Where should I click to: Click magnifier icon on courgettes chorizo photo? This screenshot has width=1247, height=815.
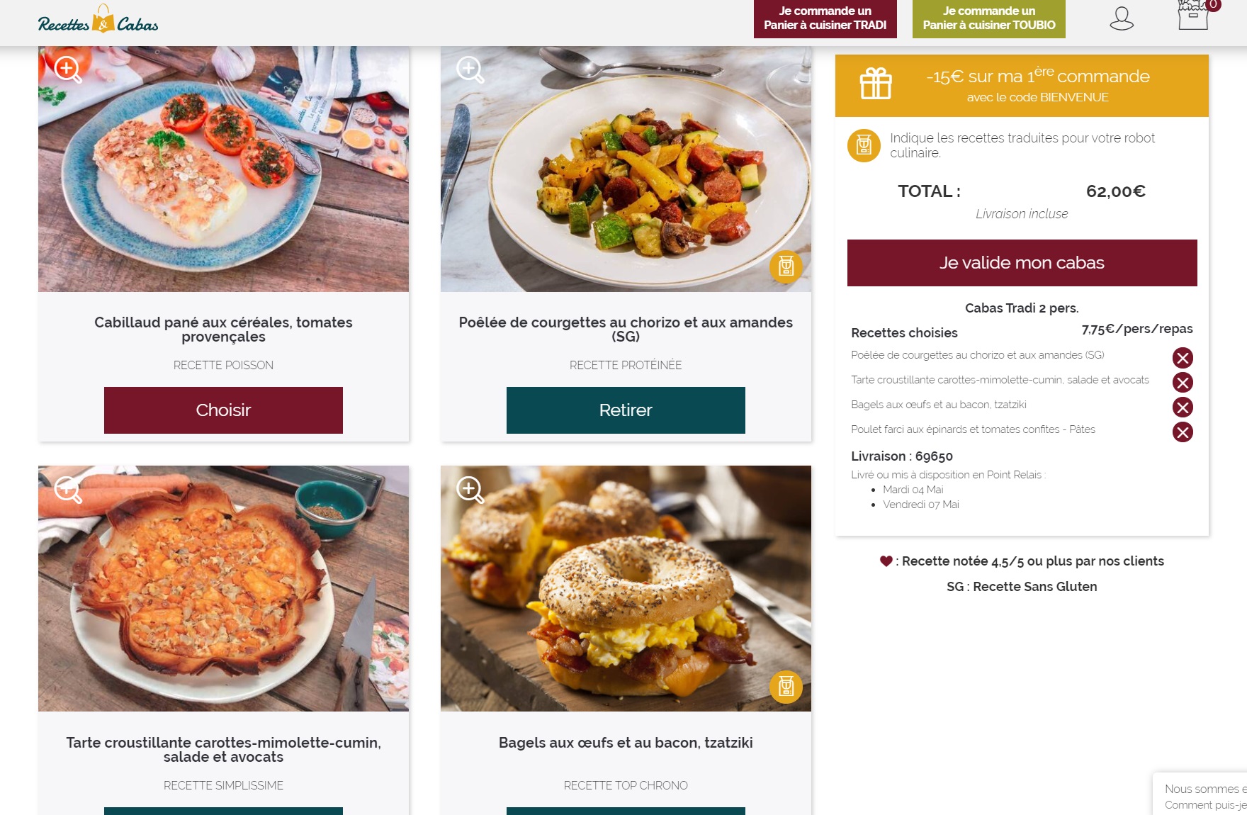coord(470,69)
